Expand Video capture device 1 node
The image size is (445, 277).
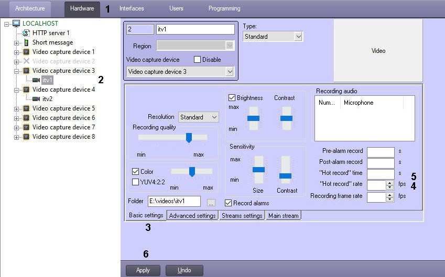click(x=16, y=52)
